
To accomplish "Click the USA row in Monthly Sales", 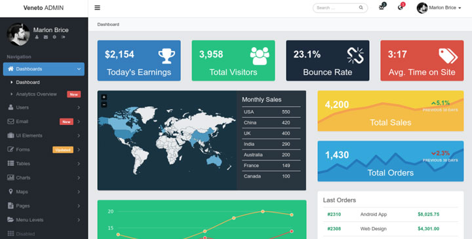I will (271, 112).
